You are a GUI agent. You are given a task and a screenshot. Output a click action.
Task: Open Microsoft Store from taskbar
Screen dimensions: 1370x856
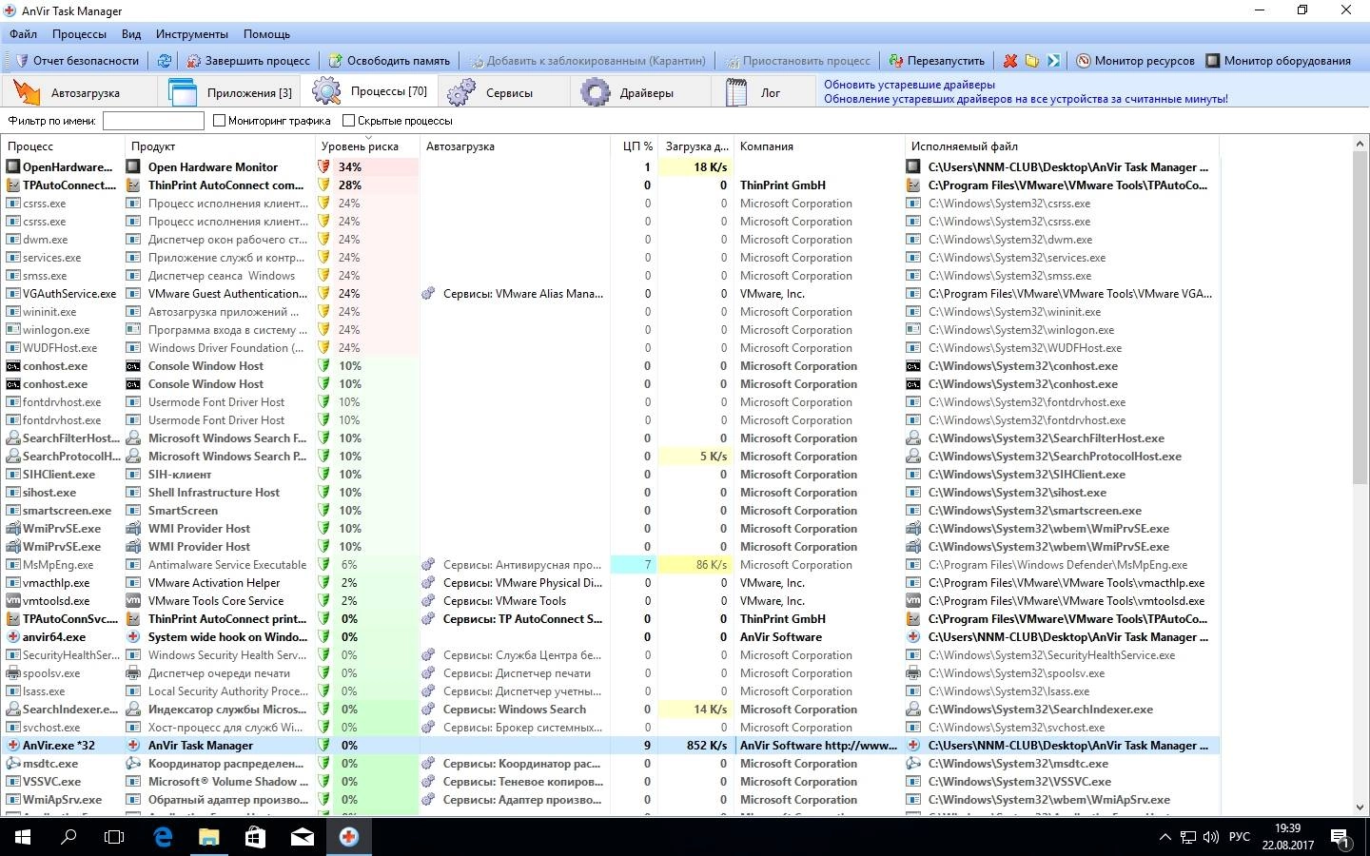coord(255,837)
